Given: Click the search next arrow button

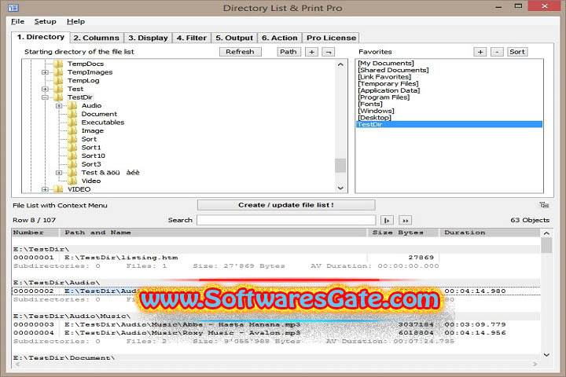Looking at the screenshot, I should point(387,220).
